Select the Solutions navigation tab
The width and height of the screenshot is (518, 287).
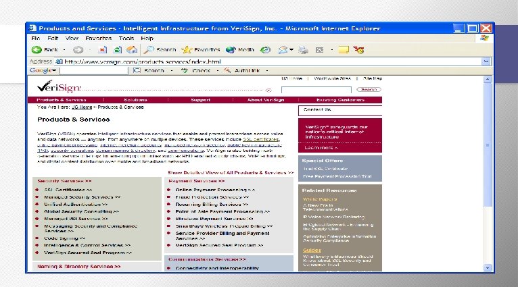(x=135, y=100)
